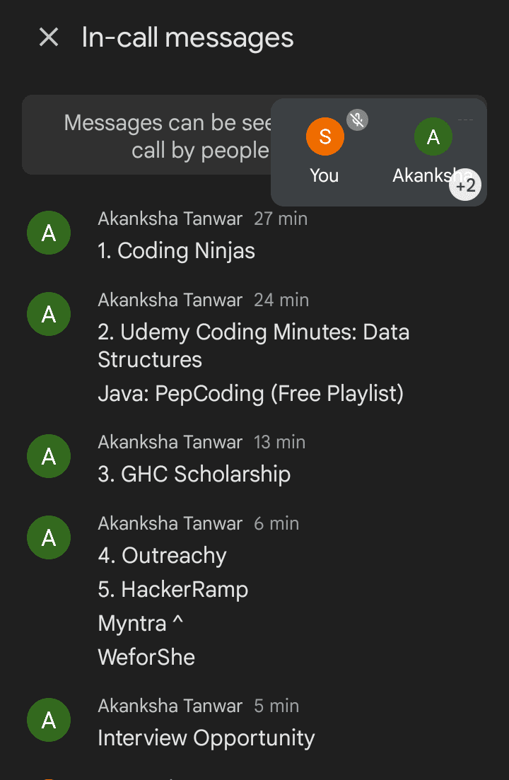Tap avatar beside the Coding Ninjas message
The height and width of the screenshot is (780, 509).
click(49, 233)
